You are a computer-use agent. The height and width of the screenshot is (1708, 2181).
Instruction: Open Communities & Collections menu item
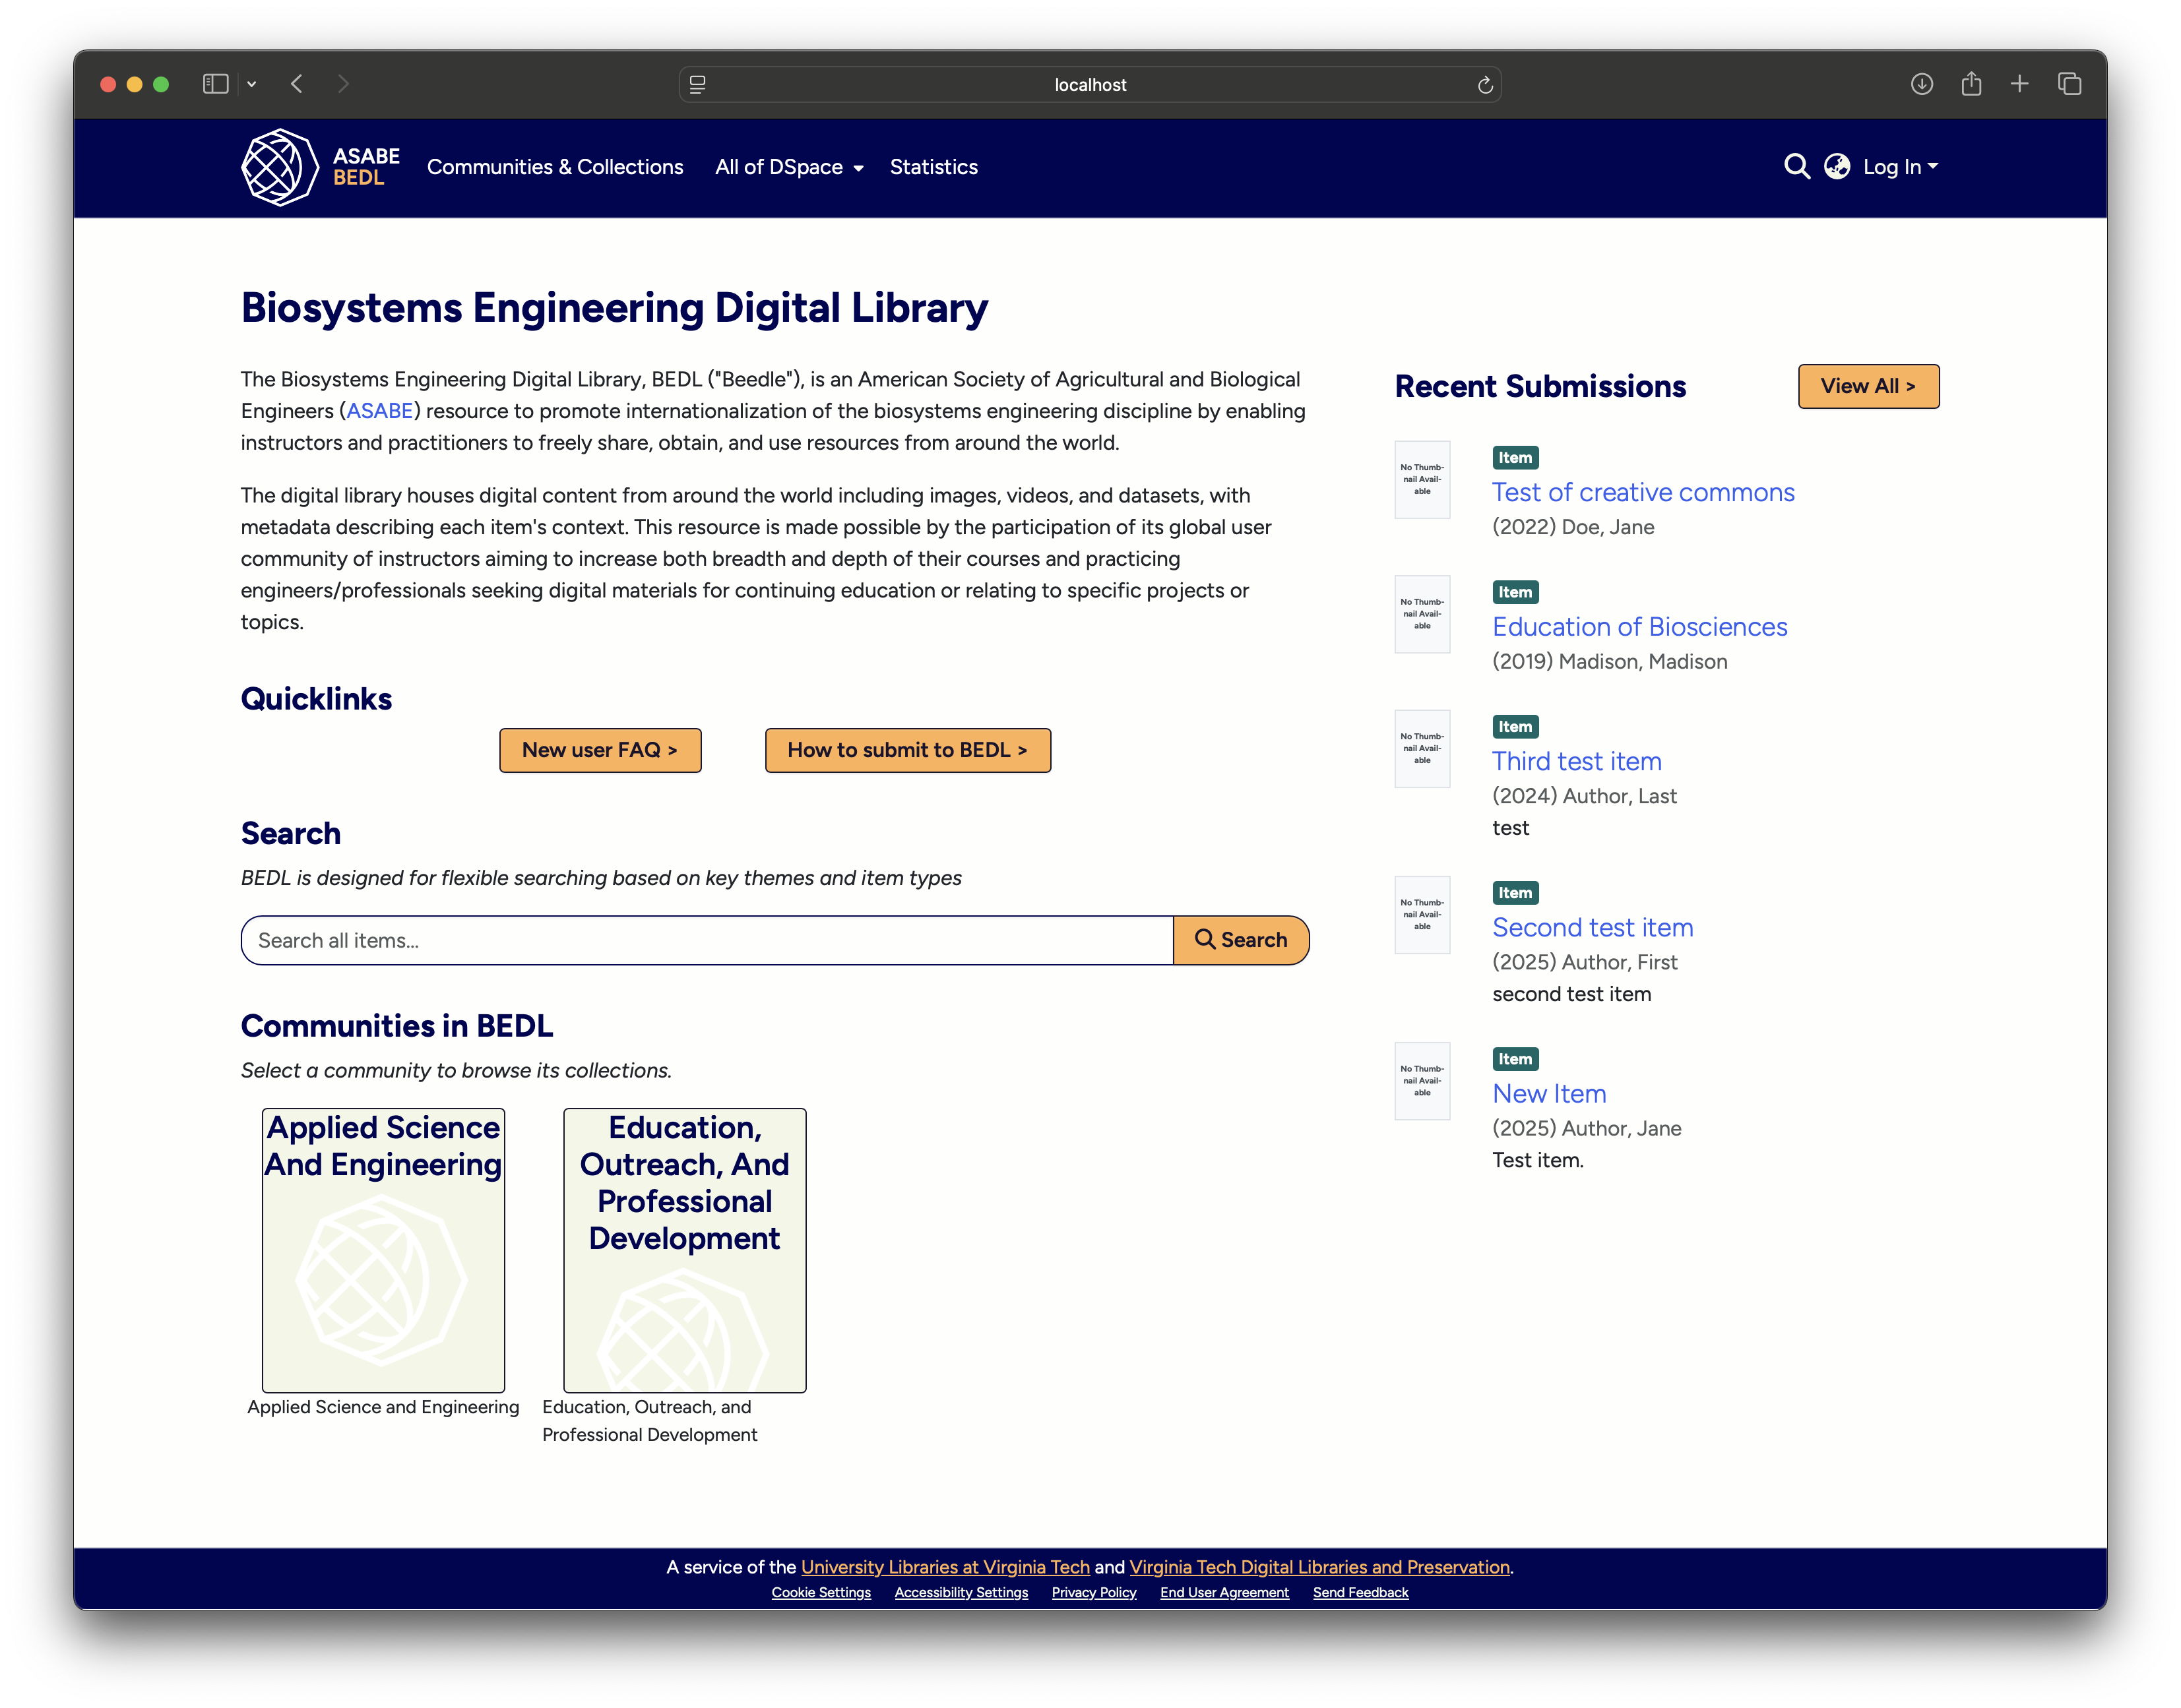tap(554, 167)
